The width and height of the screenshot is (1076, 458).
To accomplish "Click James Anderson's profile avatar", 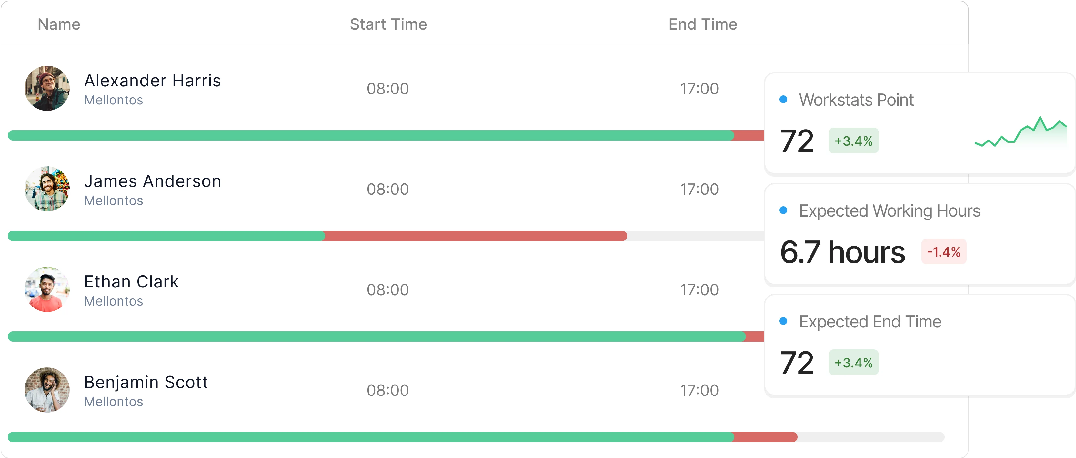I will [x=47, y=189].
